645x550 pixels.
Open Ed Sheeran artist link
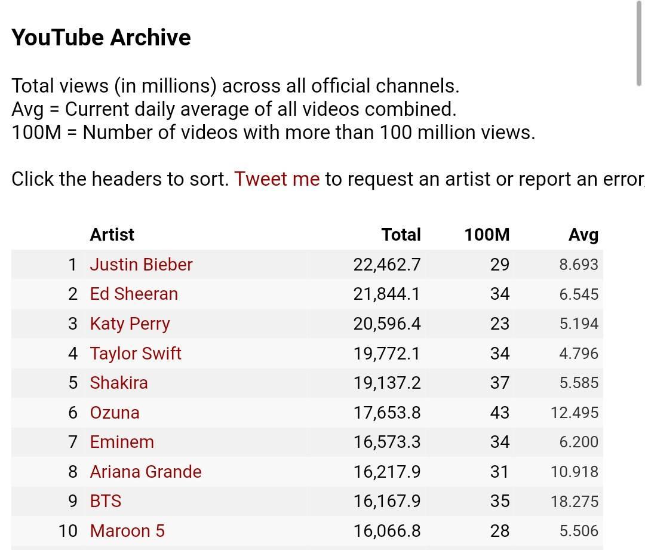pyautogui.click(x=134, y=294)
